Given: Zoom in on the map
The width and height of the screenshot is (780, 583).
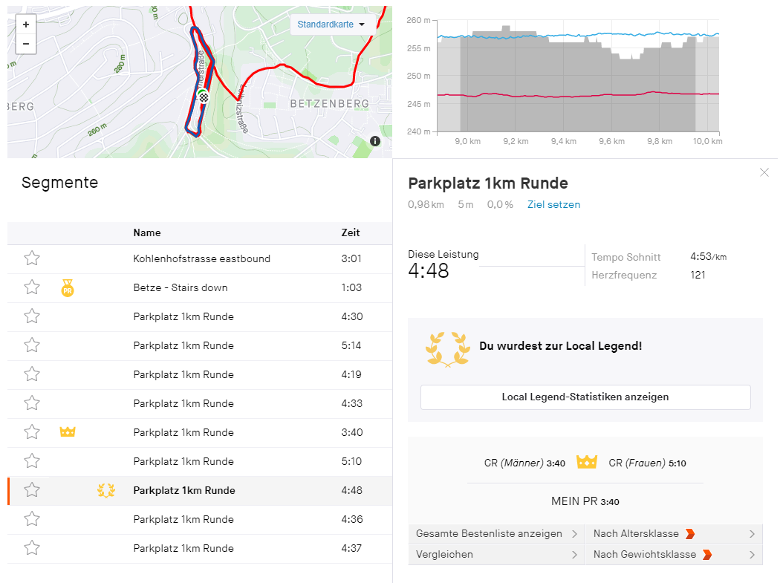Looking at the screenshot, I should click(26, 25).
